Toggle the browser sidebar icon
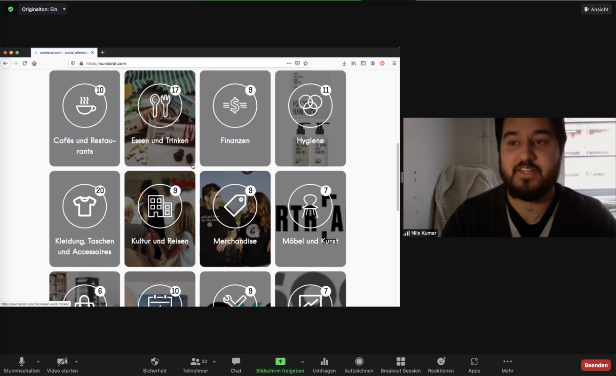The image size is (616, 376). point(363,63)
